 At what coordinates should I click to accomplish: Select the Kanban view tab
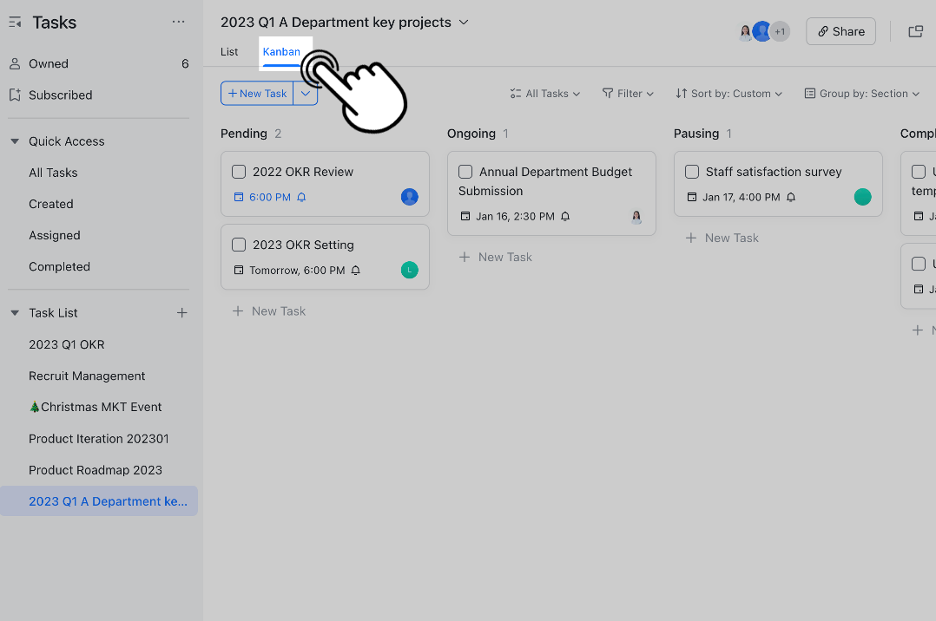click(281, 52)
